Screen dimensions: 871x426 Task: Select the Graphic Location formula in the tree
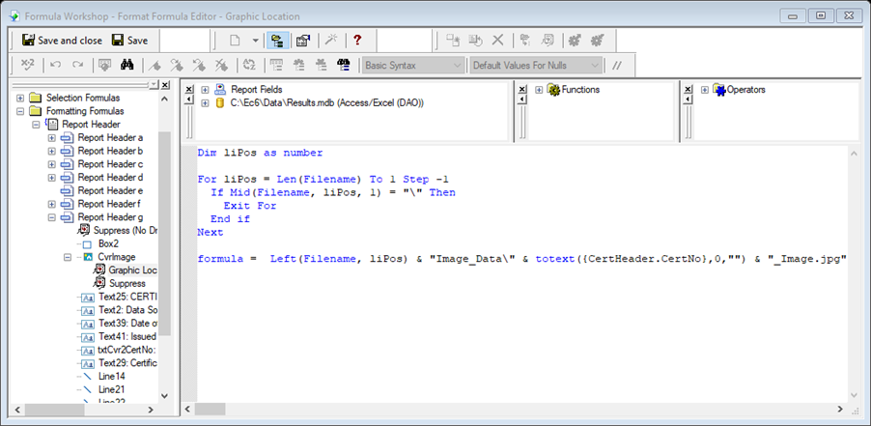click(x=132, y=270)
